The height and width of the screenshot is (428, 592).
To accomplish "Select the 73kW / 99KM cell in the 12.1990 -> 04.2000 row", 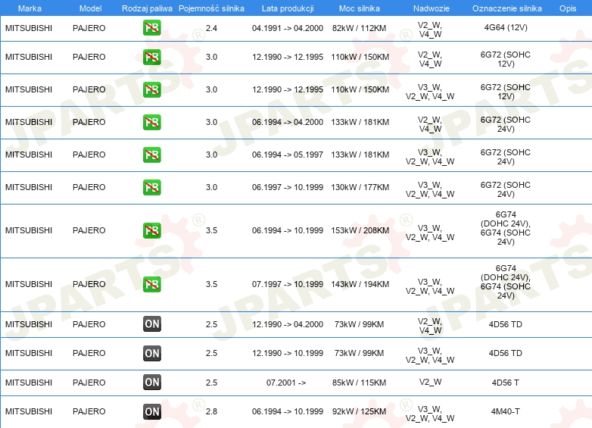I will pyautogui.click(x=359, y=324).
